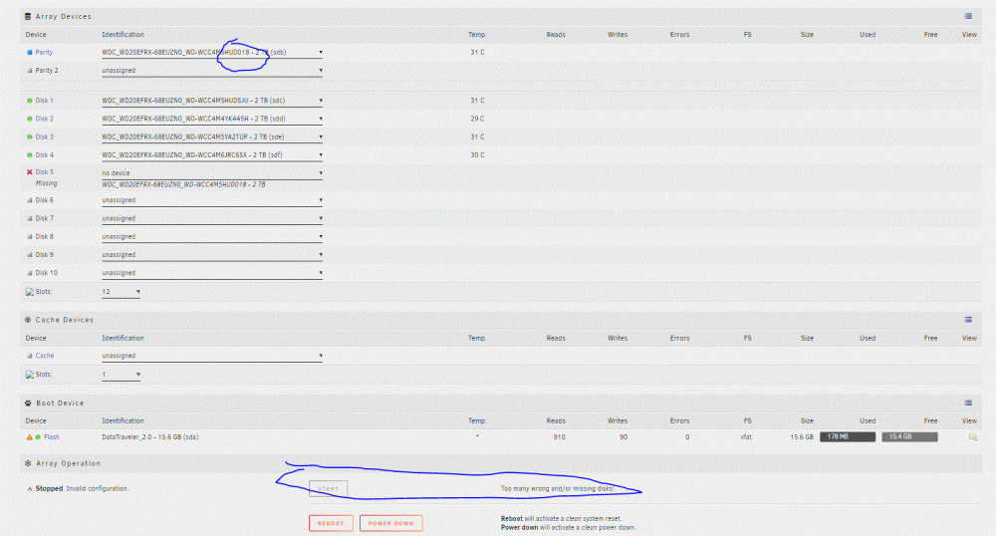Click the green status ball for Disk 4
Image resolution: width=996 pixels, height=536 pixels.
pyautogui.click(x=29, y=155)
